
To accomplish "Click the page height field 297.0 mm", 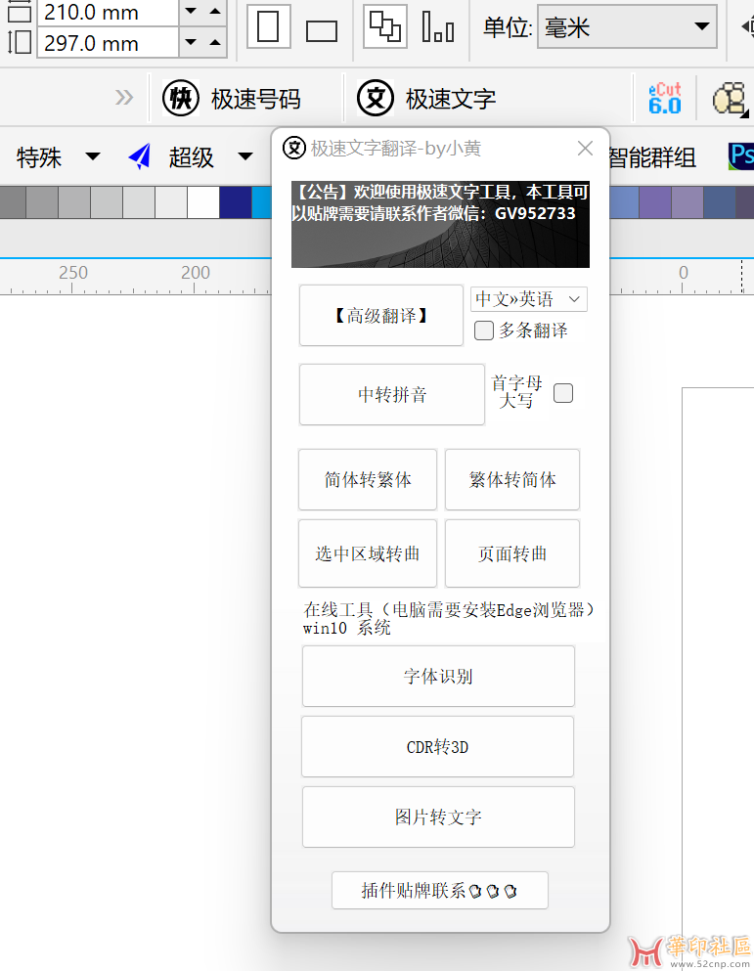I will tap(108, 43).
